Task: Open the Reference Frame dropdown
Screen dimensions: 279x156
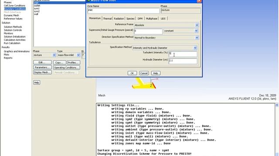Action: click(167, 25)
